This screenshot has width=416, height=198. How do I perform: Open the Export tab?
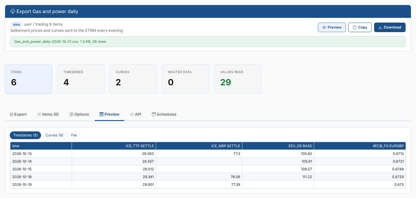(x=18, y=114)
